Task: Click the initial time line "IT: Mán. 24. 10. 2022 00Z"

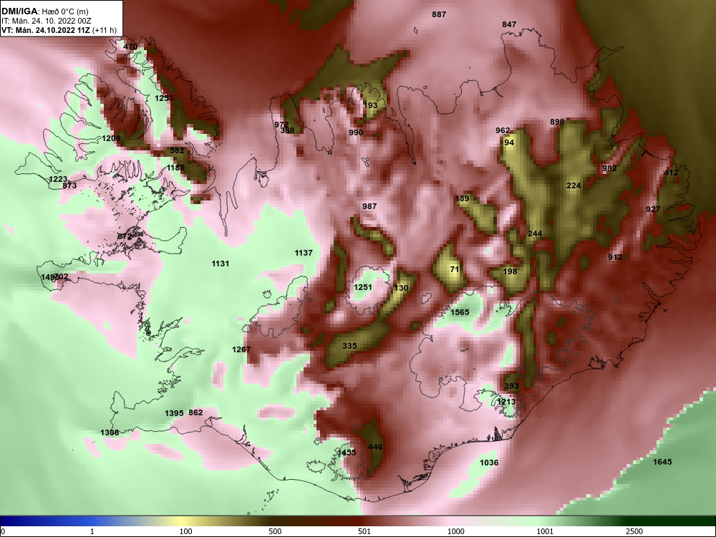Action: click(x=46, y=21)
